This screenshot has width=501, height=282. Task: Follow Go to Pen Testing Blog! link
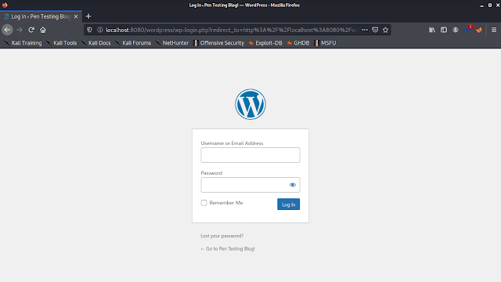[228, 249]
